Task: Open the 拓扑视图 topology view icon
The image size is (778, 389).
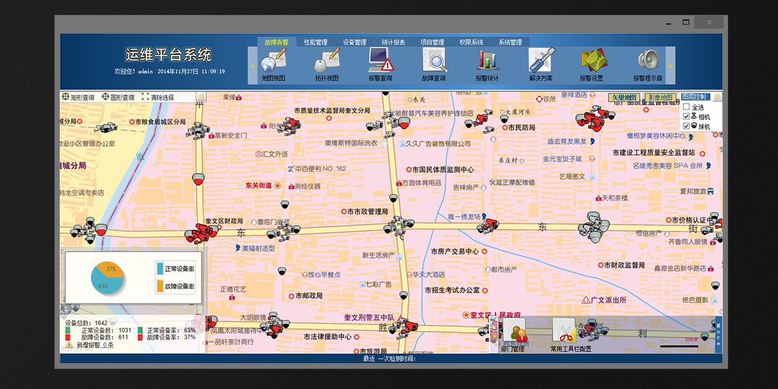Action: 327,62
